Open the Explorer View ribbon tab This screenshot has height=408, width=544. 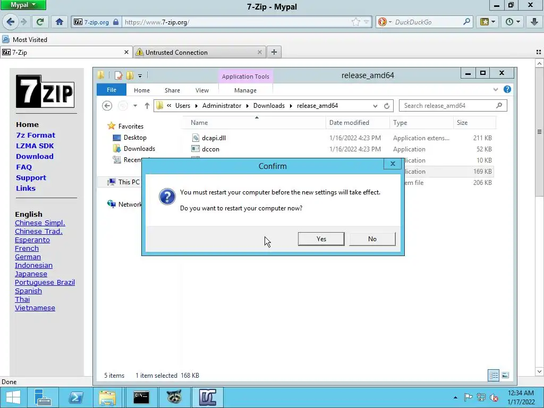202,90
